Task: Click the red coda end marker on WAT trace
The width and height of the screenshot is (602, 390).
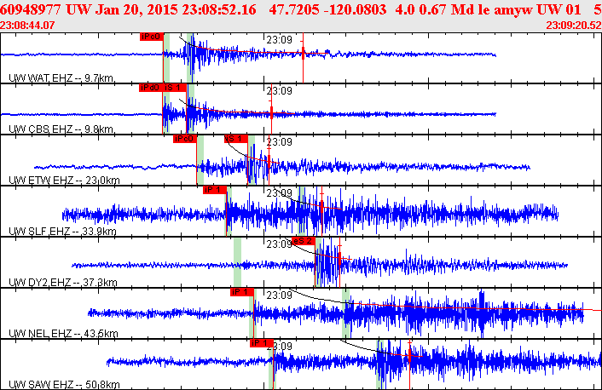Action: [x=304, y=53]
